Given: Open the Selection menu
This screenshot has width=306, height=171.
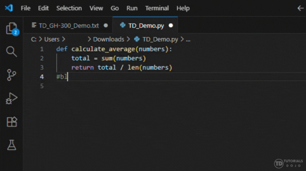Looking at the screenshot, I should [x=69, y=8].
